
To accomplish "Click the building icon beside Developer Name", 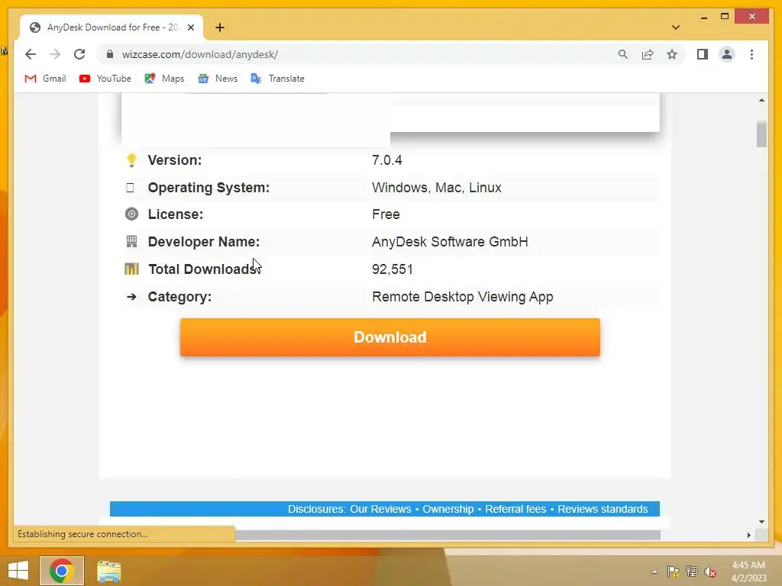I will click(x=131, y=242).
